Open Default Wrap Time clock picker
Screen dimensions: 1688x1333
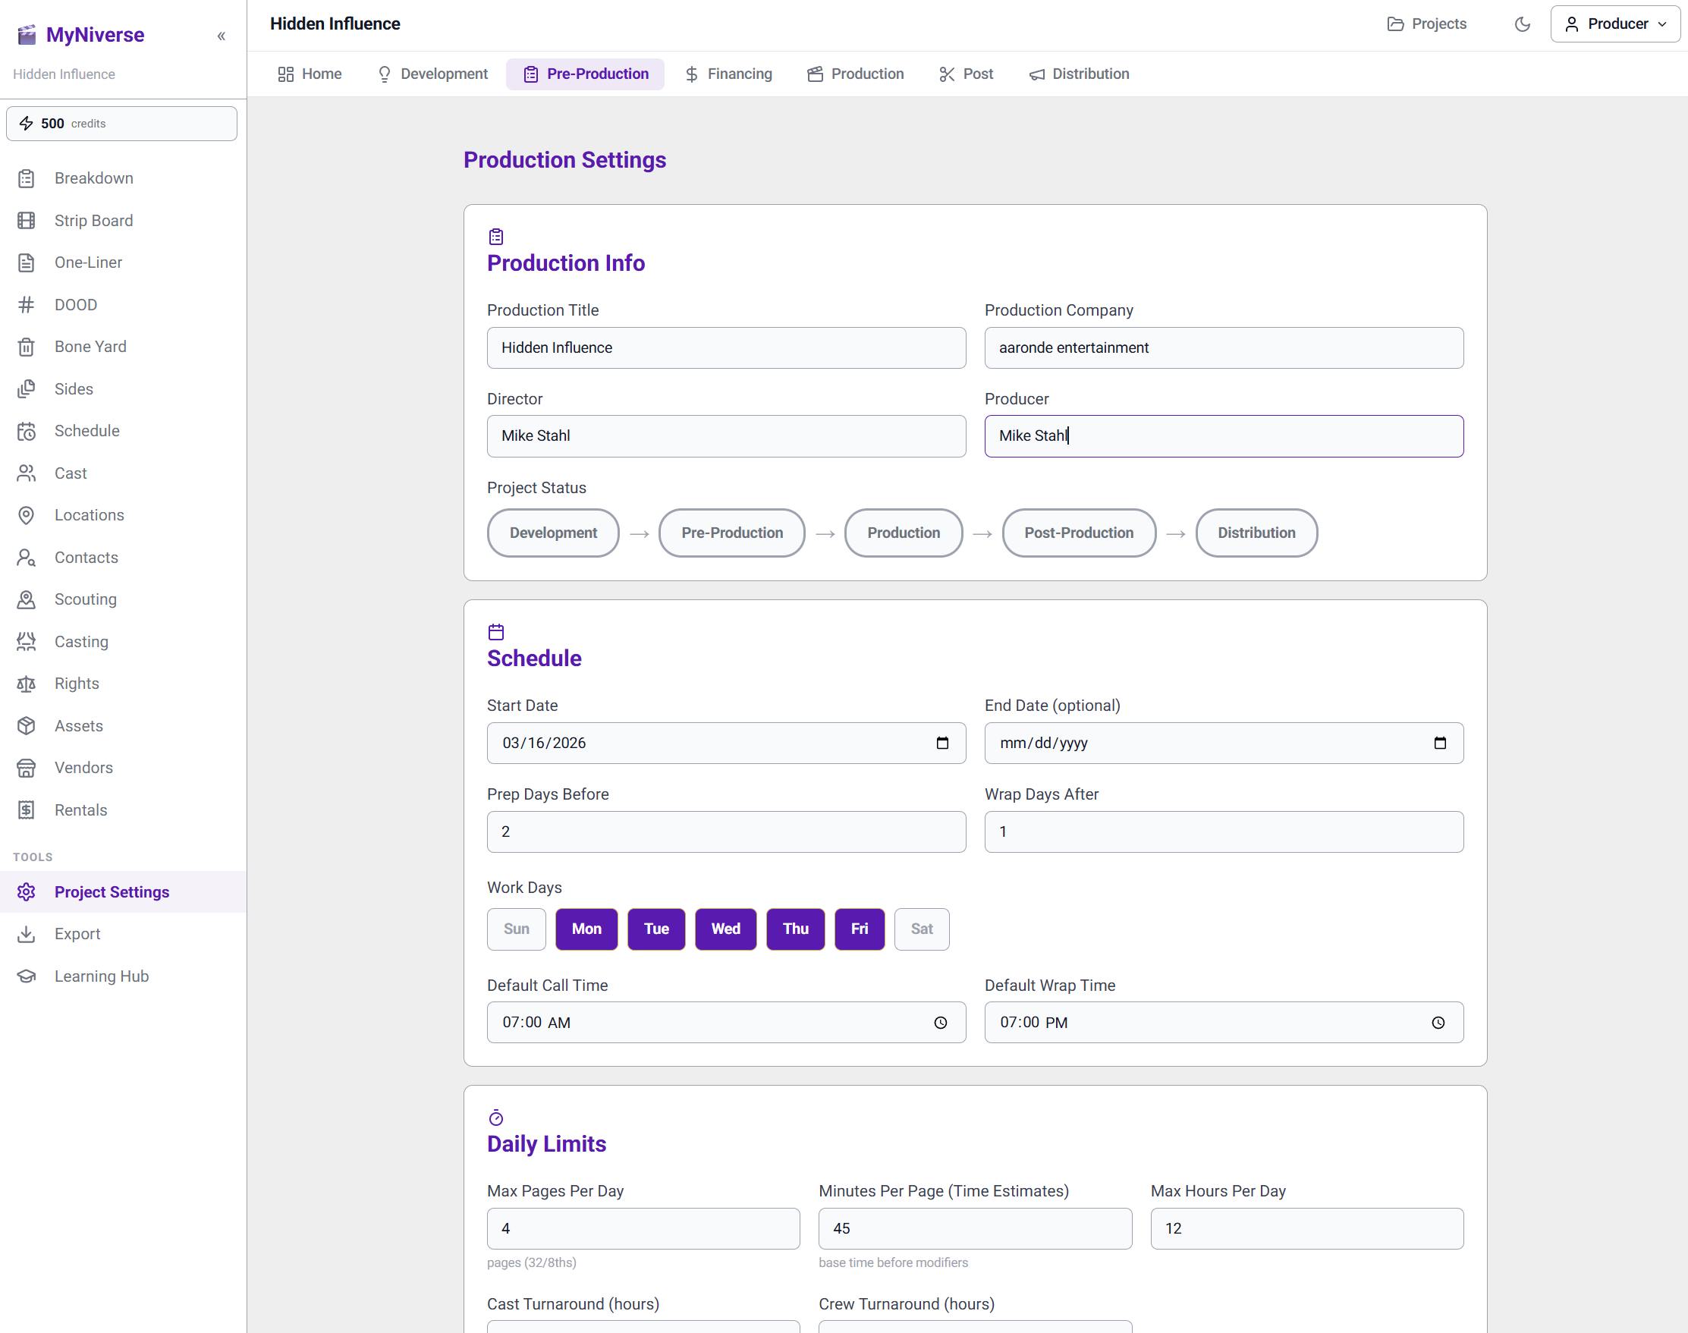1438,1023
